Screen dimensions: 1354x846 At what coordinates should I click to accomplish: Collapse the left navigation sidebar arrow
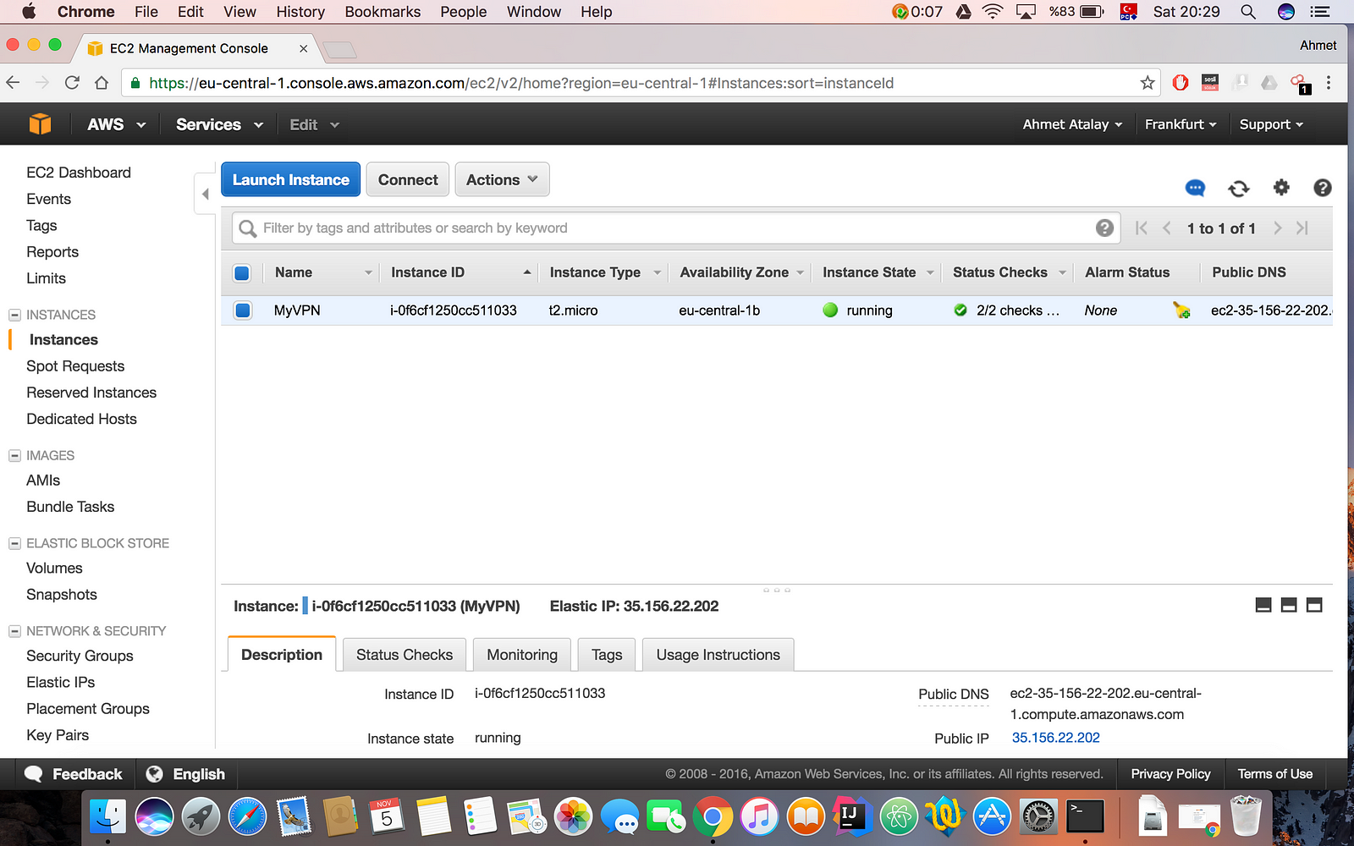(x=205, y=194)
